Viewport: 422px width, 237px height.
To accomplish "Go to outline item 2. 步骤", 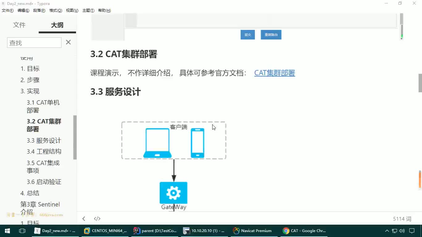I will [x=30, y=80].
